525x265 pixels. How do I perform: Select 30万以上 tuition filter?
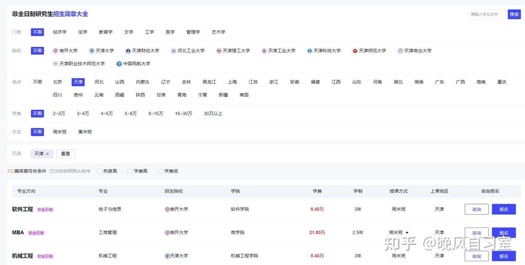coord(213,114)
